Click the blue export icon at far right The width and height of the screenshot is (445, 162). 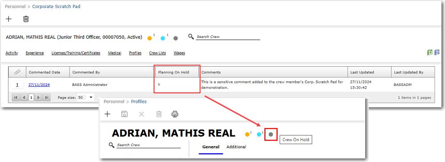tap(437, 53)
